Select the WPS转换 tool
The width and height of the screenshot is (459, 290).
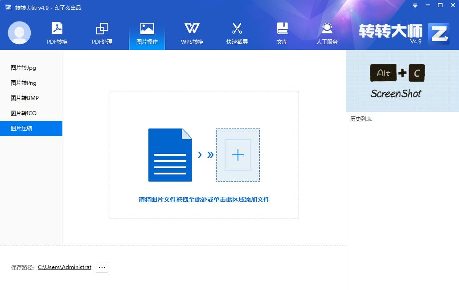coord(192,33)
